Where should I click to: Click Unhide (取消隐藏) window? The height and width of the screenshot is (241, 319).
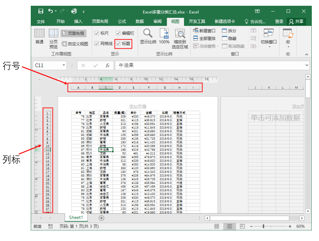[x=233, y=46]
